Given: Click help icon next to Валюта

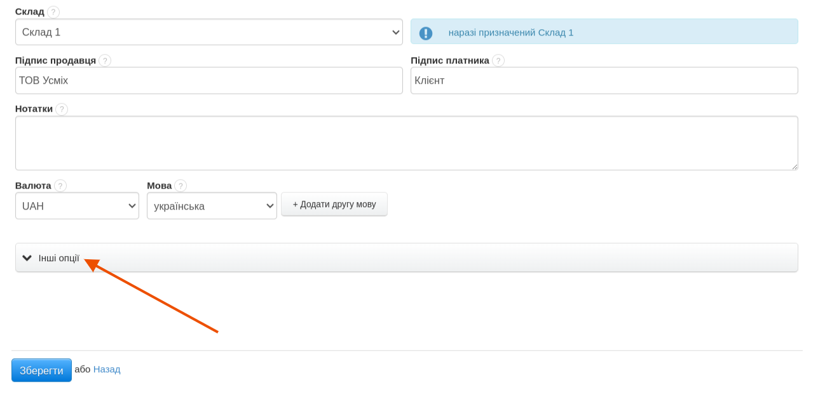Looking at the screenshot, I should [60, 186].
